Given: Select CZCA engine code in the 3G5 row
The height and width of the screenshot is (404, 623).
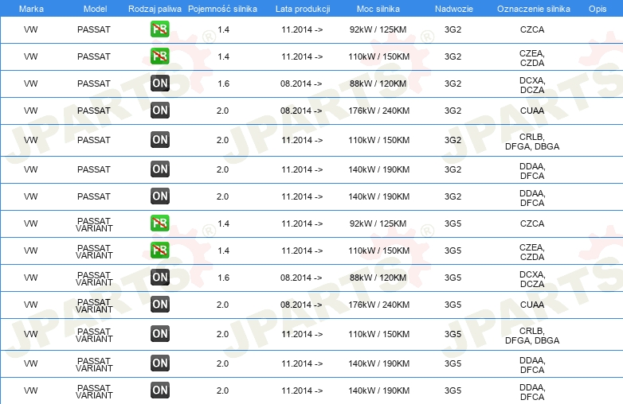Looking at the screenshot, I should [x=532, y=223].
